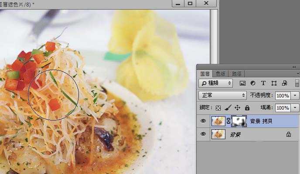Click the smart object filter icon
Image resolution: width=300 pixels, height=174 pixels.
(x=284, y=83)
